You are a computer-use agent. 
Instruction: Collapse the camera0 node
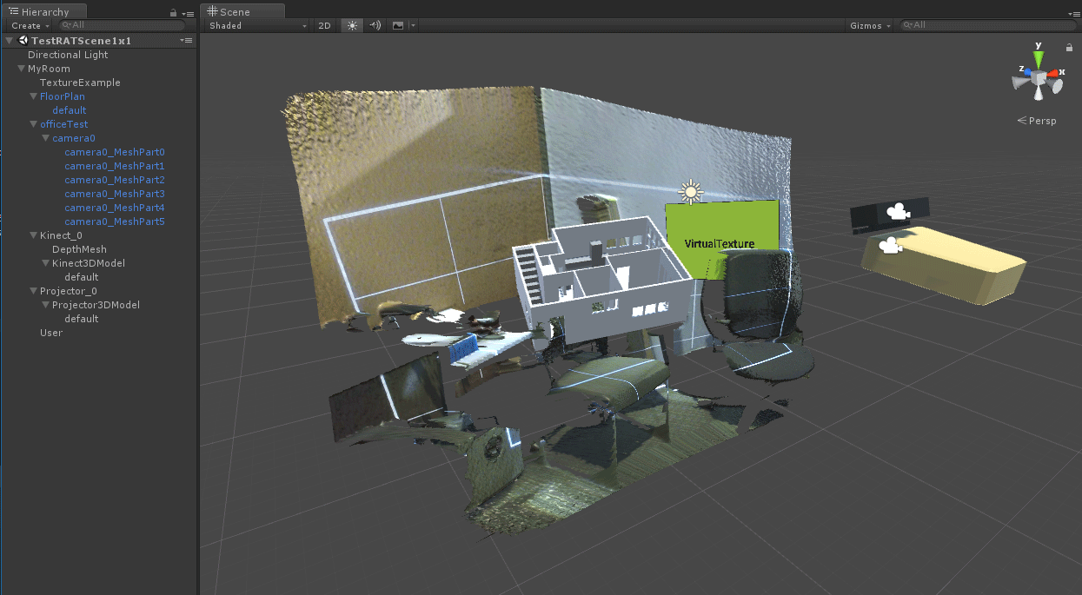click(x=46, y=138)
